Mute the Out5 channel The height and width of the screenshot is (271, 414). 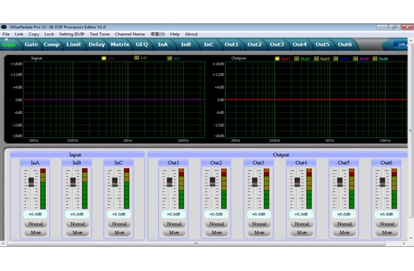click(344, 233)
